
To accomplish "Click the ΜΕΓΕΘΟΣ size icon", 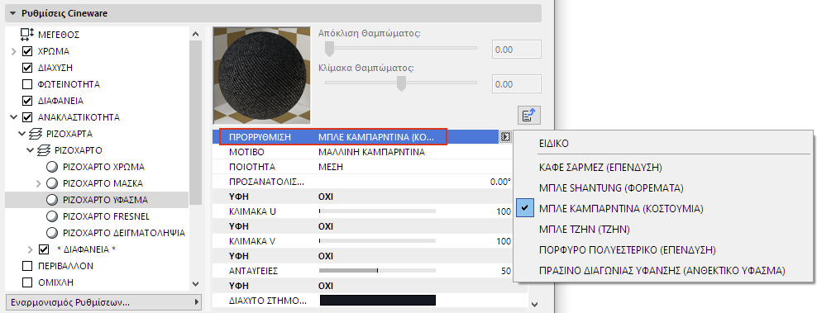I will tap(27, 35).
